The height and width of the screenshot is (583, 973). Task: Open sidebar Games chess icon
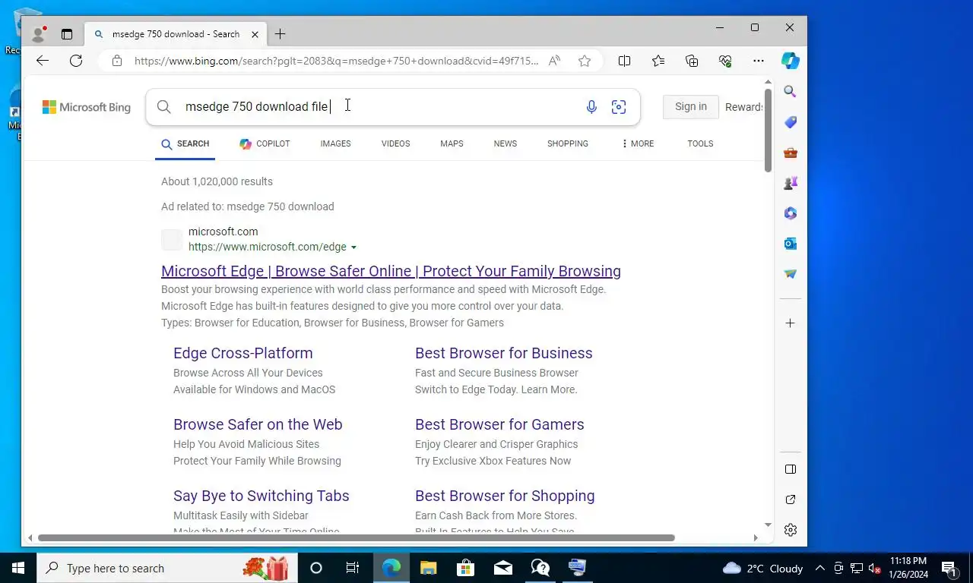click(x=791, y=183)
